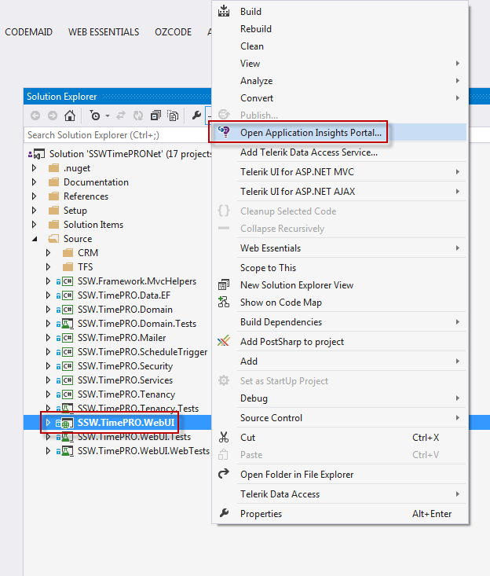490x576 pixels.
Task: Click the Collapse All toolbar icon
Action: click(x=155, y=116)
